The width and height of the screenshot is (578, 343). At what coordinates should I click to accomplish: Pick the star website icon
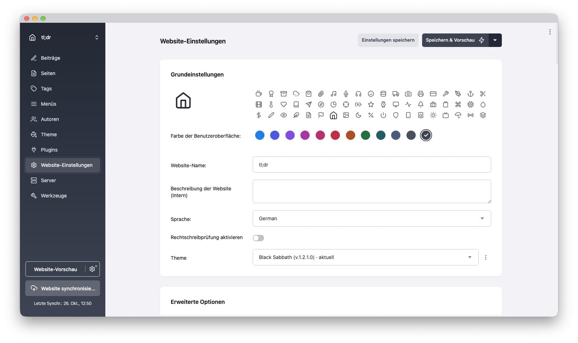pos(371,105)
